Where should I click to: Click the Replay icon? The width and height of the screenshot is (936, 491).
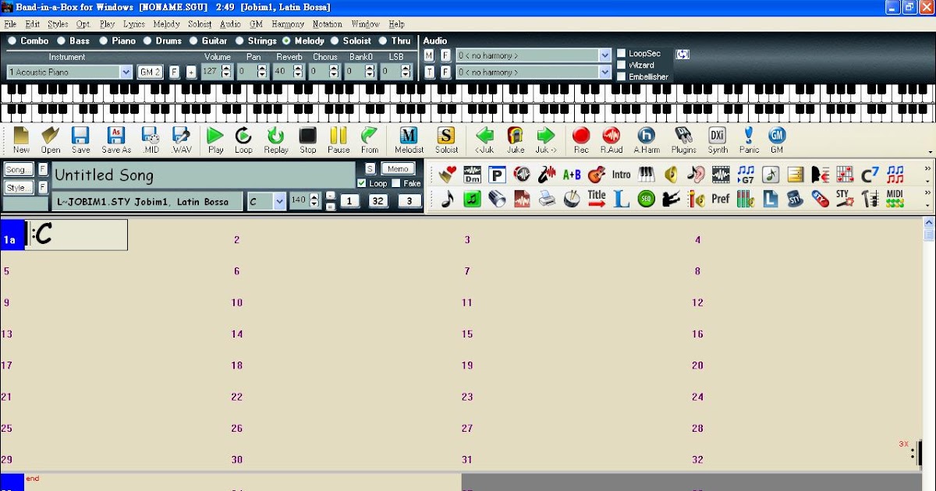pyautogui.click(x=276, y=140)
